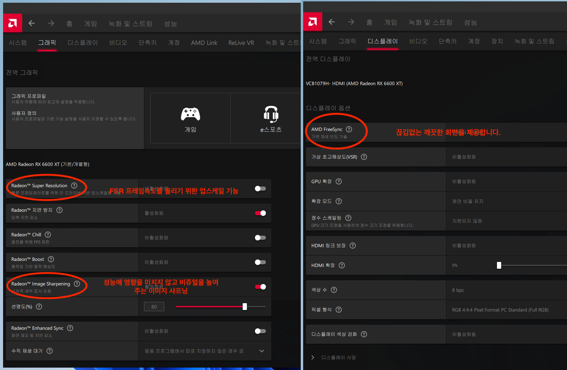Open help for Radeon Enhanced Sync

(x=70, y=328)
